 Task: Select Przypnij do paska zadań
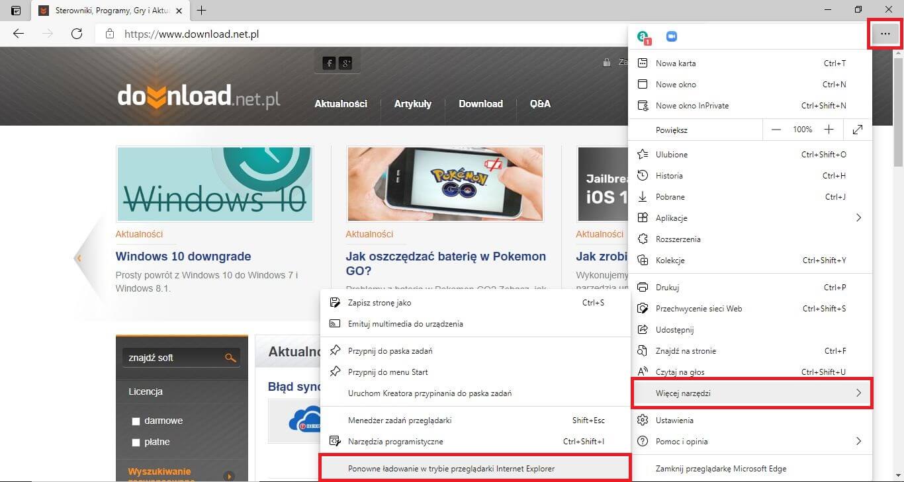coord(474,351)
